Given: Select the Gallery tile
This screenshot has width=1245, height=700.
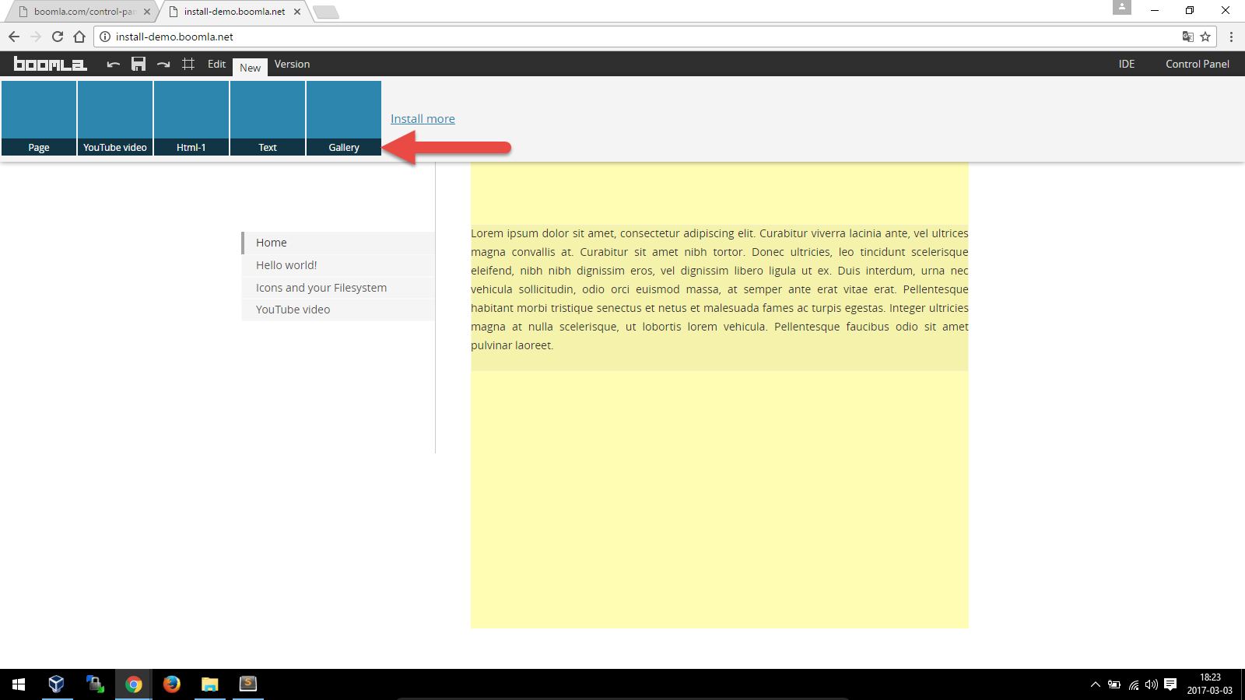Looking at the screenshot, I should click(x=344, y=118).
